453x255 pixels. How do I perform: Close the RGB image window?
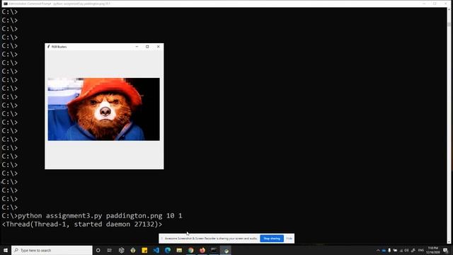pyautogui.click(x=159, y=47)
